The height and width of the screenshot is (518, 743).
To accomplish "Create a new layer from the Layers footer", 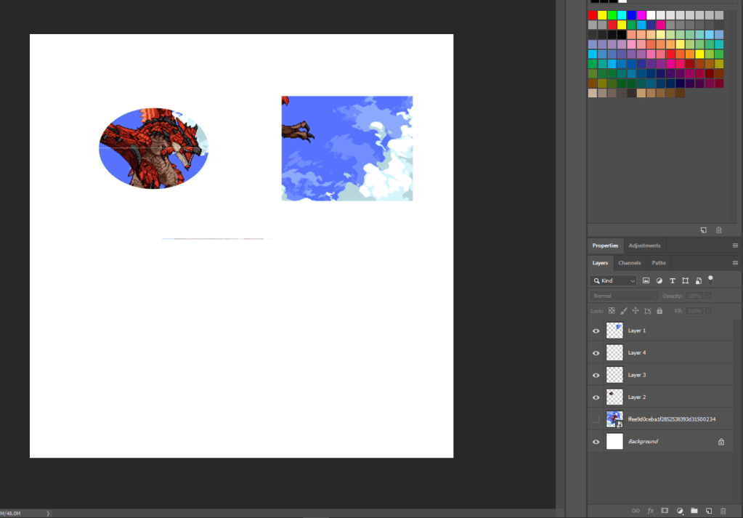I will point(708,511).
